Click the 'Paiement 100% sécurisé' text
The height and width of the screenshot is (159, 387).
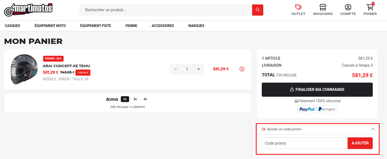(x=319, y=101)
